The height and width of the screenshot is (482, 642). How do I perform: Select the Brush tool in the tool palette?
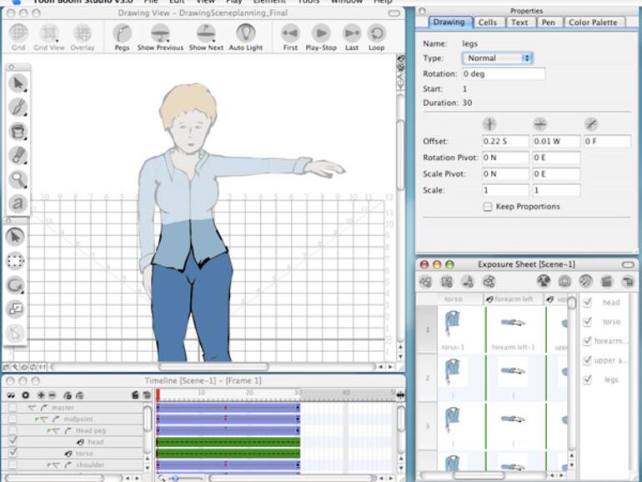[x=18, y=108]
